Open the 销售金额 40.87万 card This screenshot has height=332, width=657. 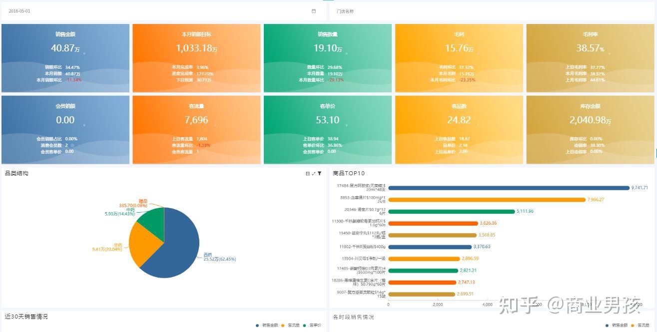click(x=65, y=58)
